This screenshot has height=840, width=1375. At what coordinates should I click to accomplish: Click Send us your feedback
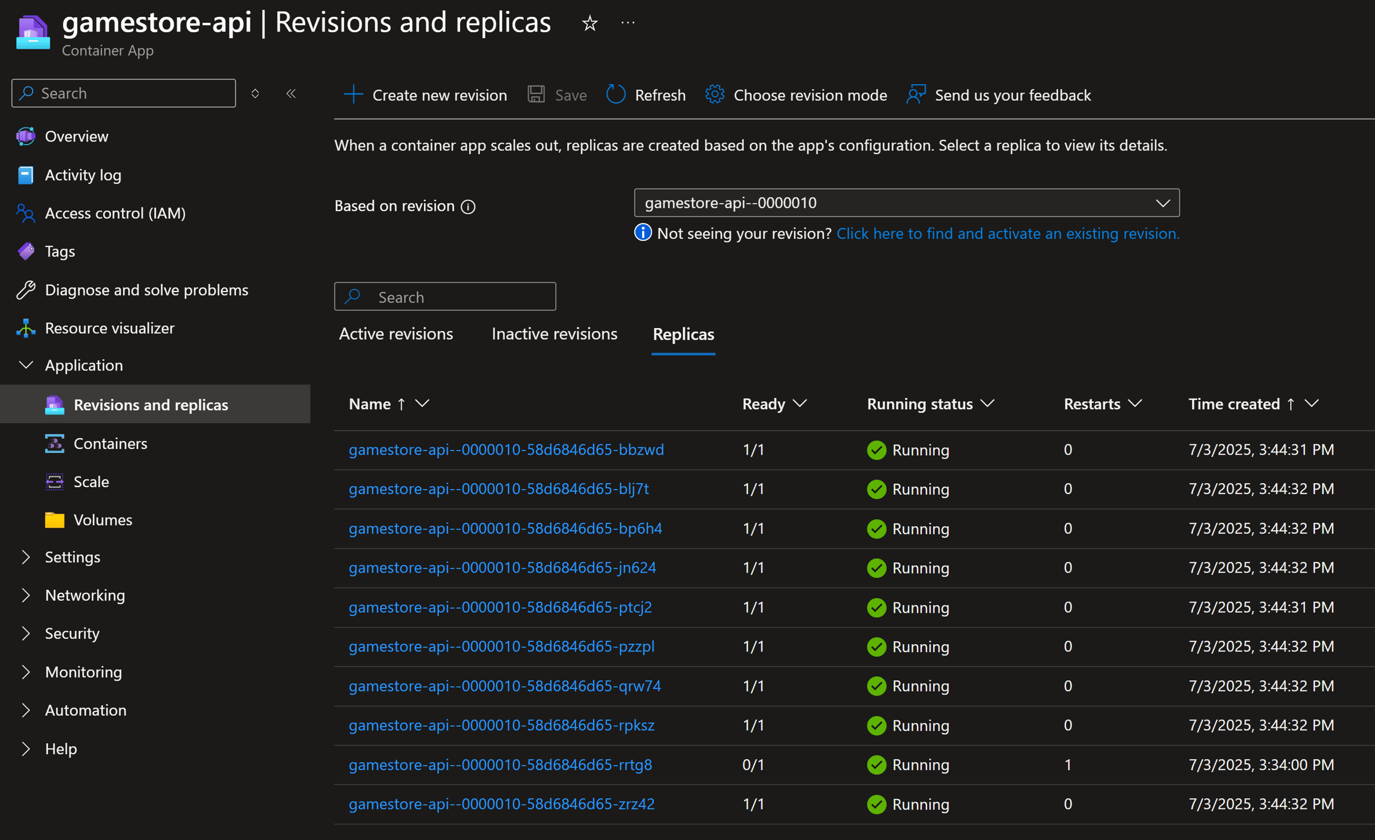coord(999,94)
